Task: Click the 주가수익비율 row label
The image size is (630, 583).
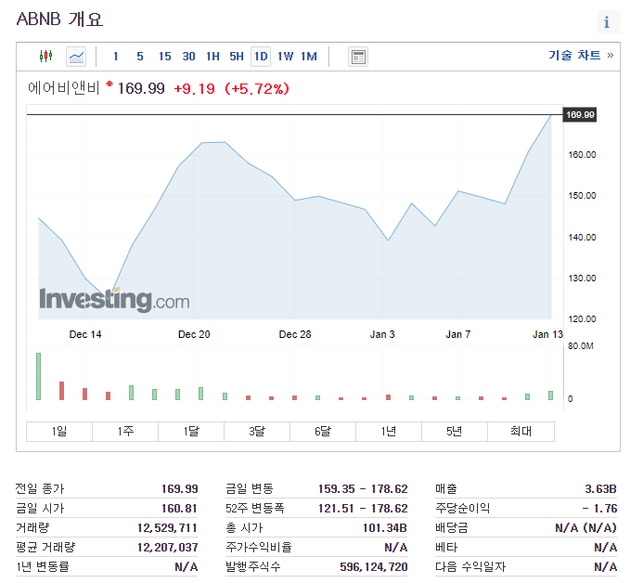Action: tap(259, 547)
